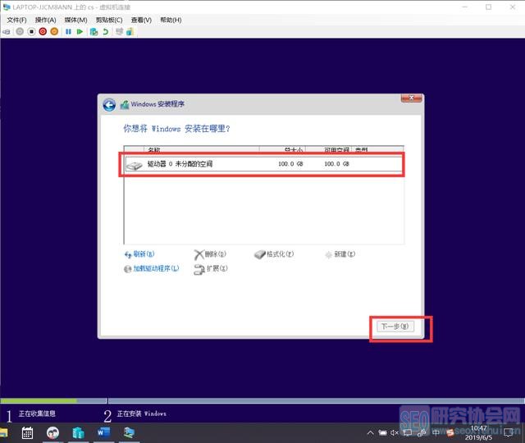Click the 名称 column header
525x443 pixels.
tap(202, 149)
